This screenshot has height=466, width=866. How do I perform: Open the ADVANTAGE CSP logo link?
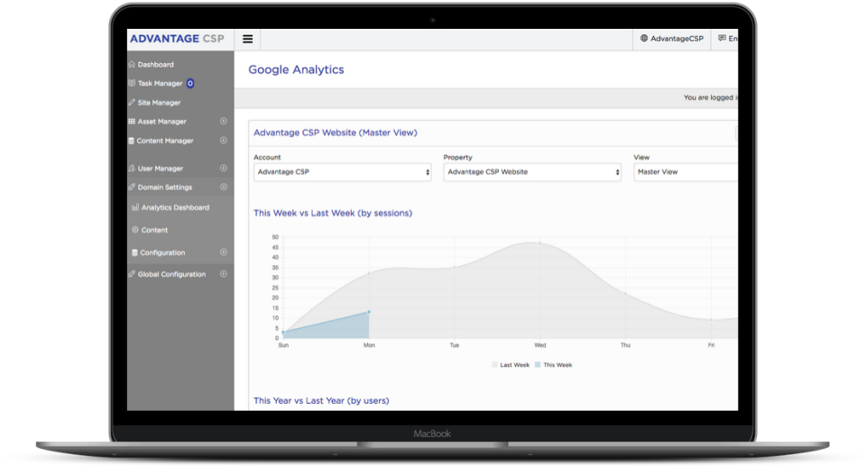[177, 39]
